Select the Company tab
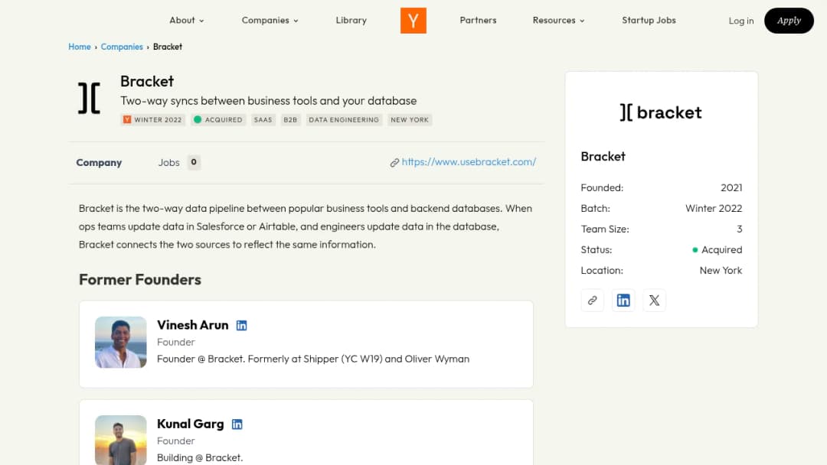Image resolution: width=827 pixels, height=465 pixels. click(x=99, y=163)
